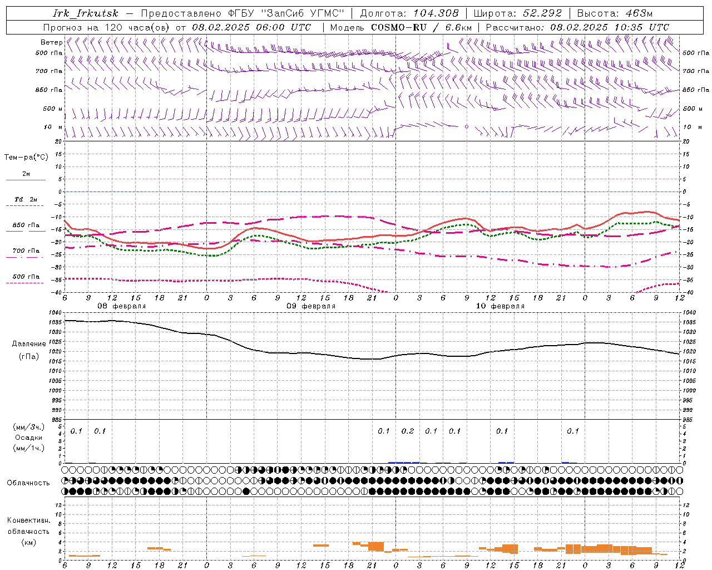Click the station name 'Irk_Irkutsk' in the header
Screen dimensions: 712x570
pos(86,13)
